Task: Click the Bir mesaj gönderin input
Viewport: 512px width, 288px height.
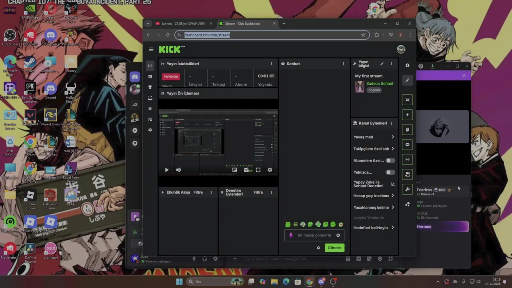Action: (x=314, y=235)
